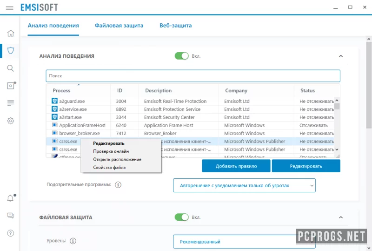Click the ApplicationFrameHost process icon
372x251 pixels.
[x=54, y=125]
